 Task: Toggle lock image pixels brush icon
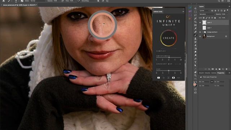pyautogui.click(x=206, y=18)
